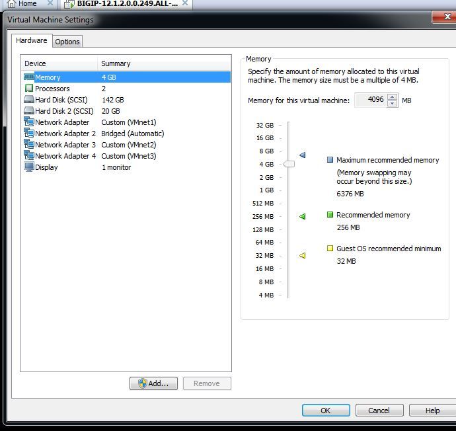Image resolution: width=456 pixels, height=431 pixels.
Task: Click the memory slider thumb at 4 GB
Action: pos(289,164)
